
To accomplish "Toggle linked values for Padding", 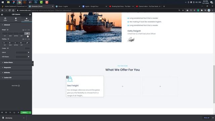I will click(x=27, y=43).
